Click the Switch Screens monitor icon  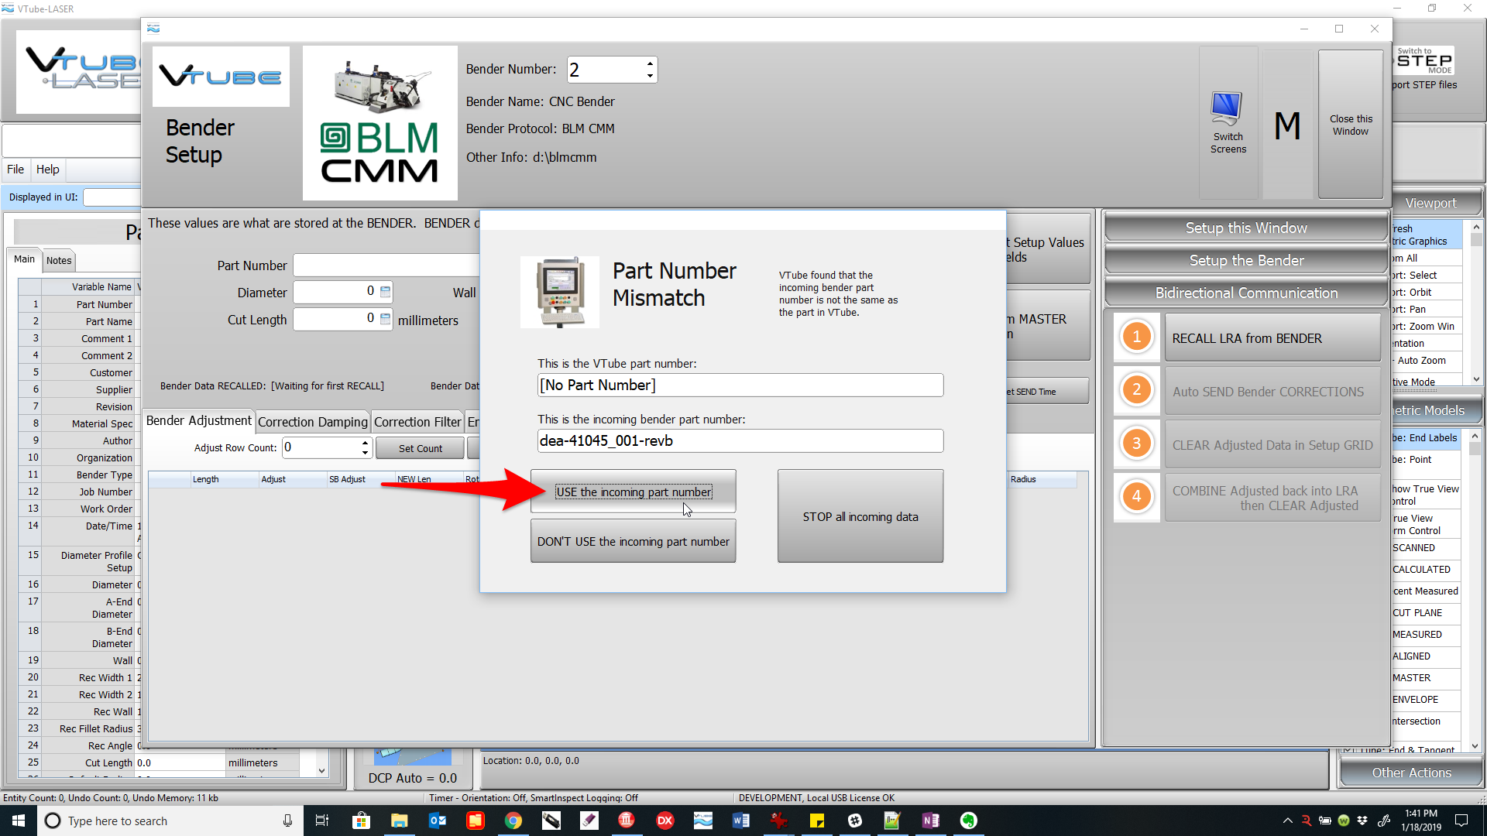(1228, 108)
